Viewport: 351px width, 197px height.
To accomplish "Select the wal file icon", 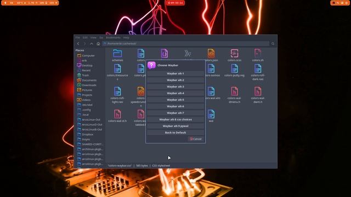I will point(211,114).
